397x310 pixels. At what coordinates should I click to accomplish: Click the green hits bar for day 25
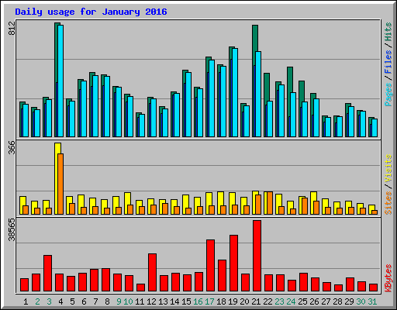point(302,91)
